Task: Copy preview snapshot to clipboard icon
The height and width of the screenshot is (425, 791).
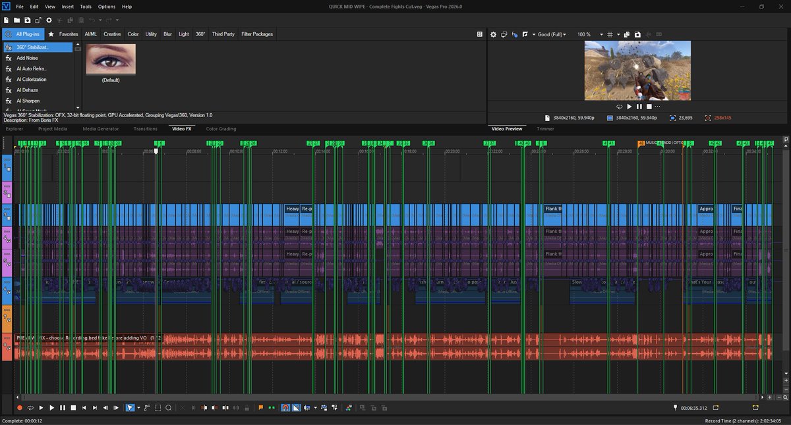Action: point(627,34)
